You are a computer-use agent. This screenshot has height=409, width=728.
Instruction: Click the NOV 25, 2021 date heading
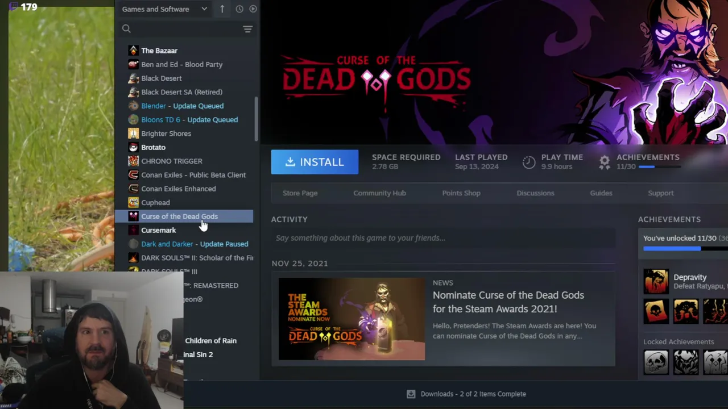coord(300,264)
